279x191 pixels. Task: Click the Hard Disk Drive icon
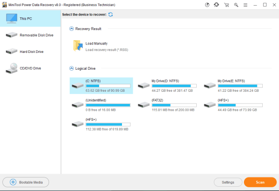[x=12, y=51]
